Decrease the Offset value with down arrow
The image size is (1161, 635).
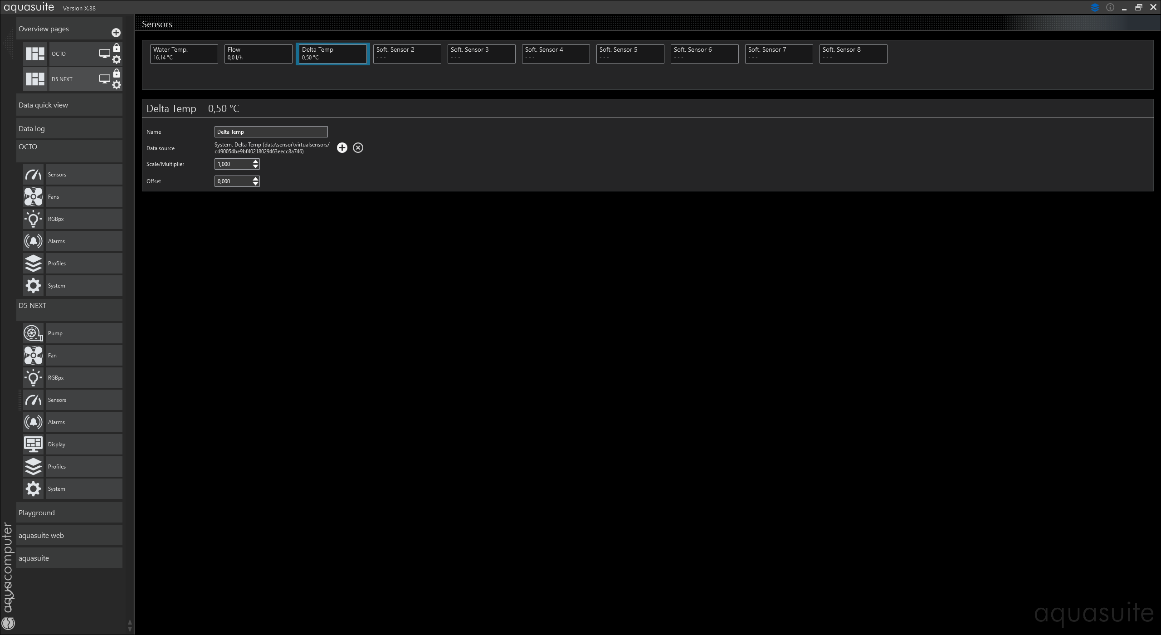[256, 184]
